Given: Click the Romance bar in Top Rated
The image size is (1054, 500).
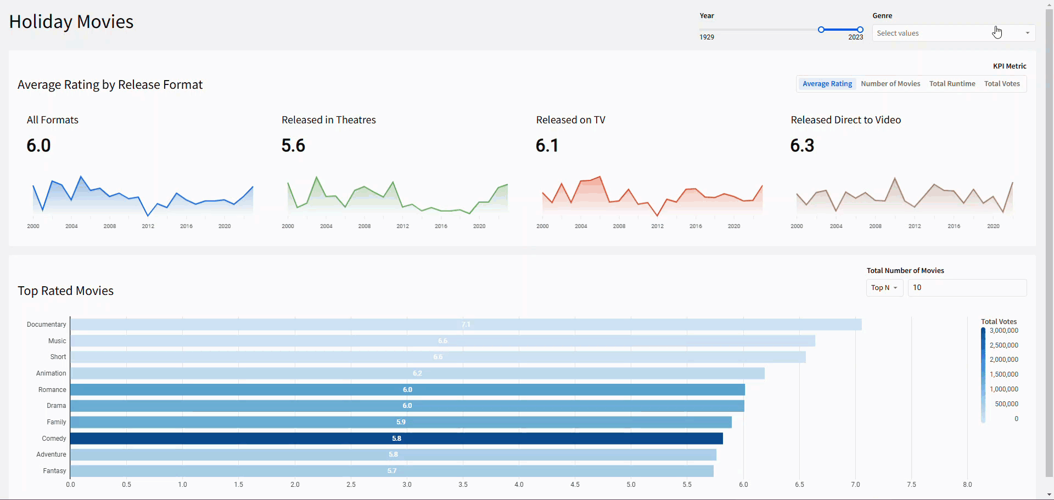Looking at the screenshot, I should click(407, 390).
